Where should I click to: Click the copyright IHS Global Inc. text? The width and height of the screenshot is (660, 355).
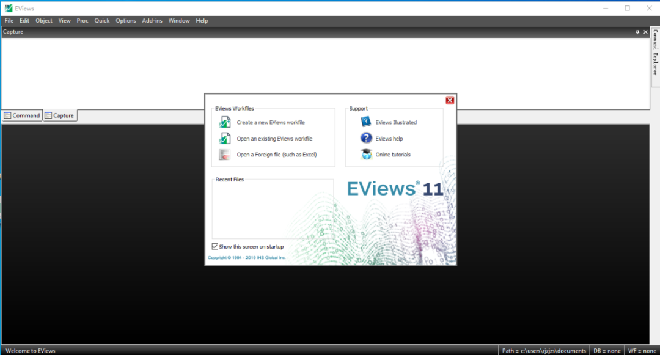(x=247, y=258)
